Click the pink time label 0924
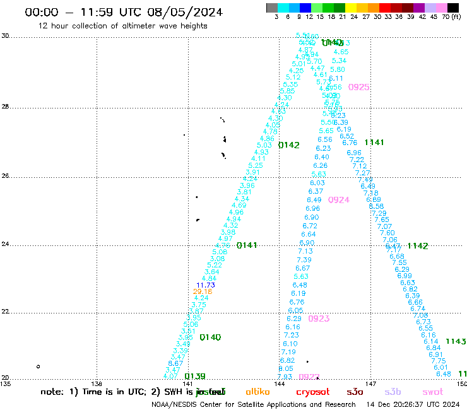The height and width of the screenshot is (410, 467). (339, 200)
